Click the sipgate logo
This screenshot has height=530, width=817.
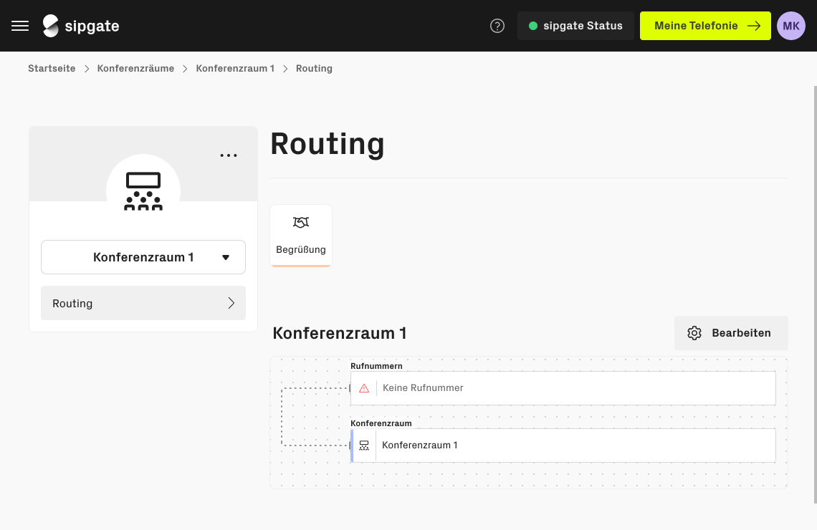coord(81,26)
